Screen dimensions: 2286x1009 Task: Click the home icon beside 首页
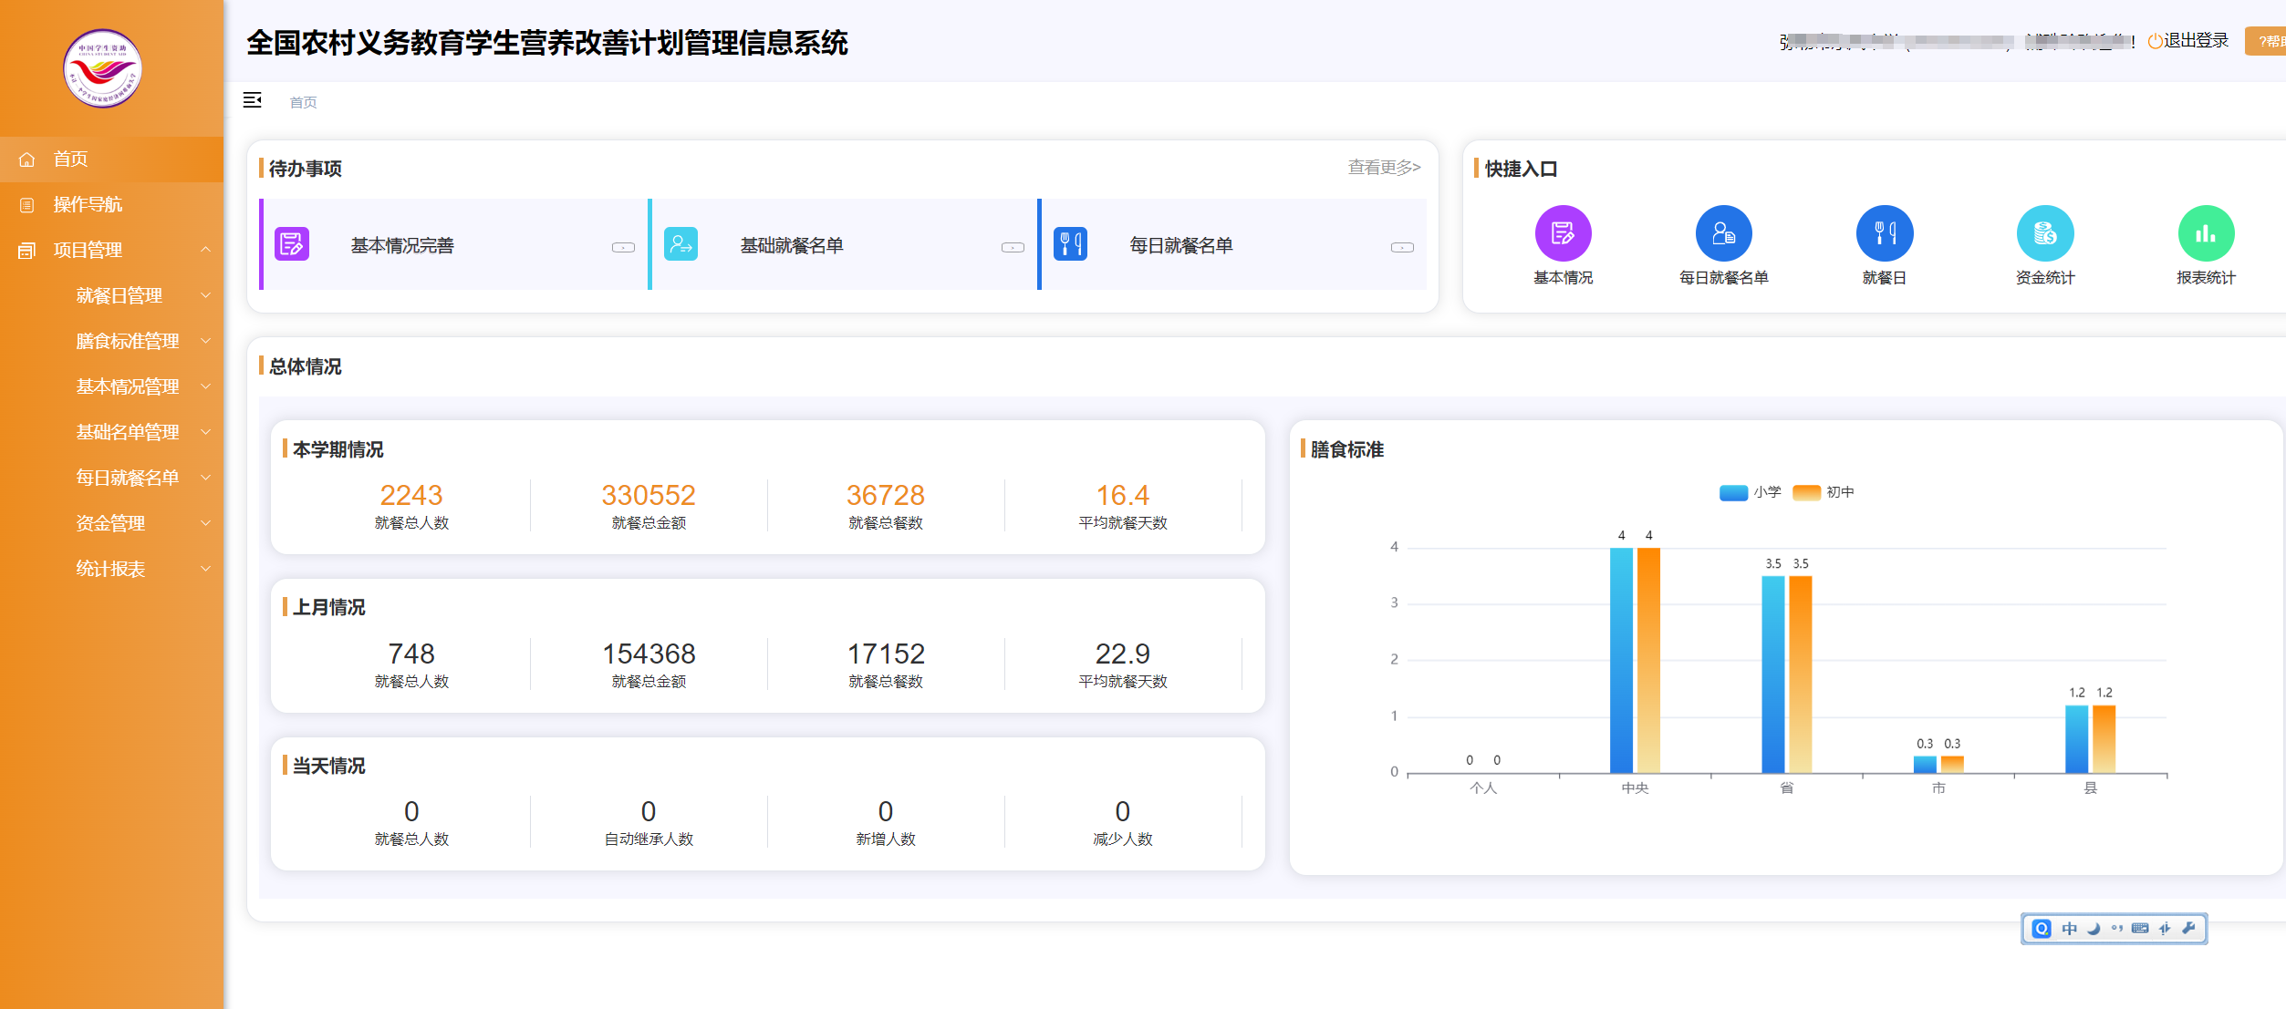[x=26, y=160]
